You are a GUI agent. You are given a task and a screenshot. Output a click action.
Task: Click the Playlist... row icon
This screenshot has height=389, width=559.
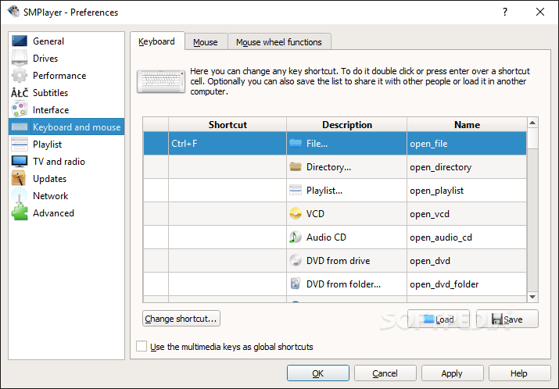[296, 191]
